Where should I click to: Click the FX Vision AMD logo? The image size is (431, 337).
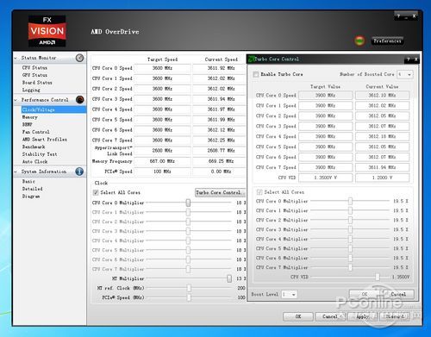pyautogui.click(x=47, y=31)
